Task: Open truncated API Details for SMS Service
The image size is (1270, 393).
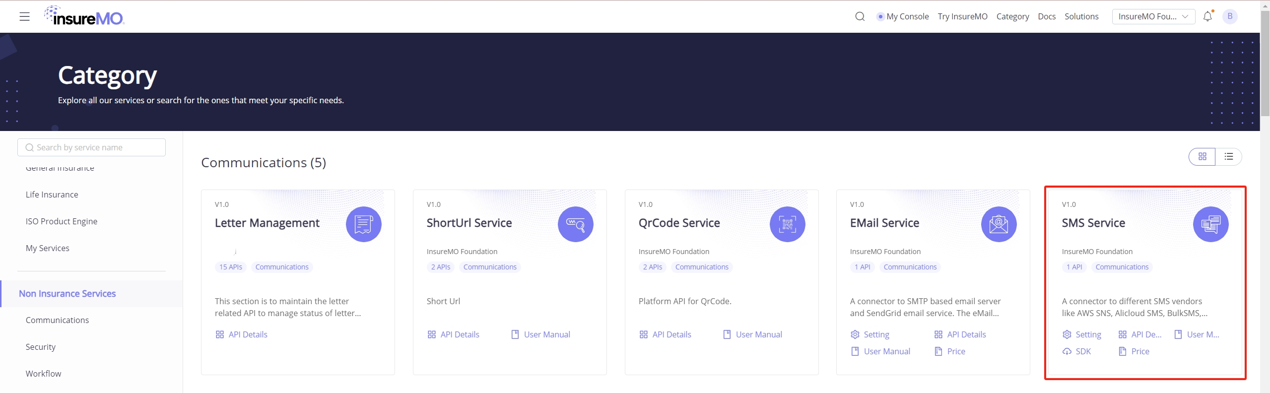Action: pos(1140,334)
